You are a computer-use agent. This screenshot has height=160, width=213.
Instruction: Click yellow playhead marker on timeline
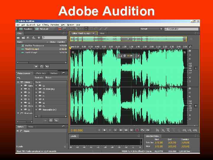pyautogui.click(x=70, y=48)
